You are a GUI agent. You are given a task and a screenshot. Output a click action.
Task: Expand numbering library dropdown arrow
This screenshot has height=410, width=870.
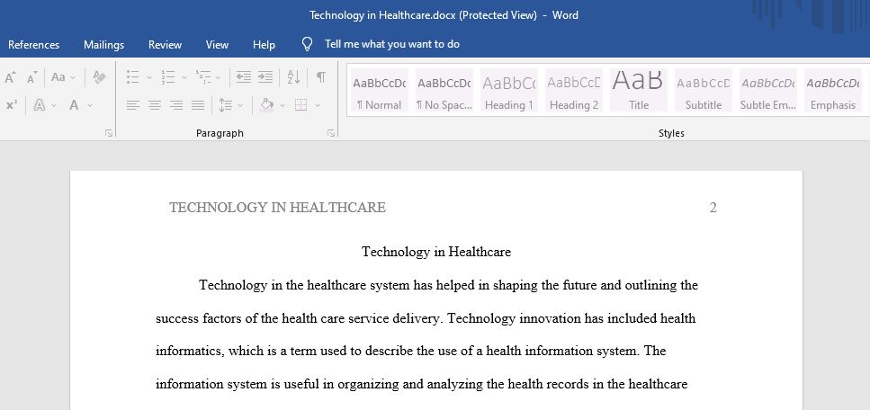point(184,77)
